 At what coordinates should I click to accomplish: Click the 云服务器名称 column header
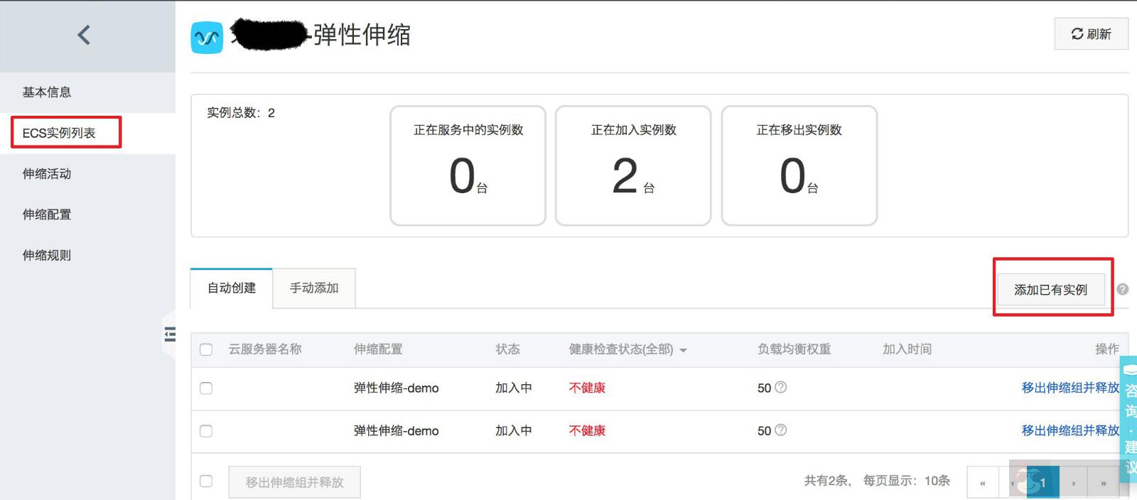pos(265,349)
